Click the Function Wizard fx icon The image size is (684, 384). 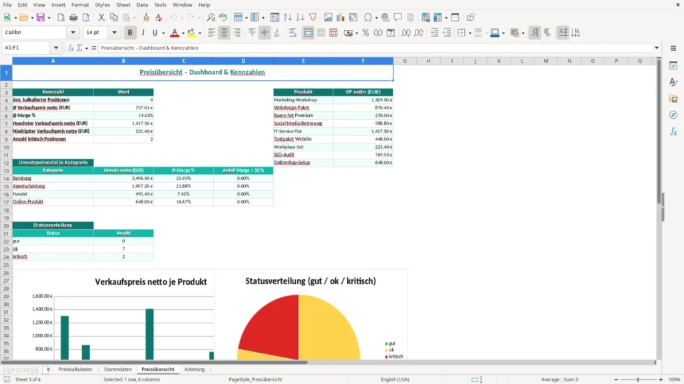tap(71, 48)
